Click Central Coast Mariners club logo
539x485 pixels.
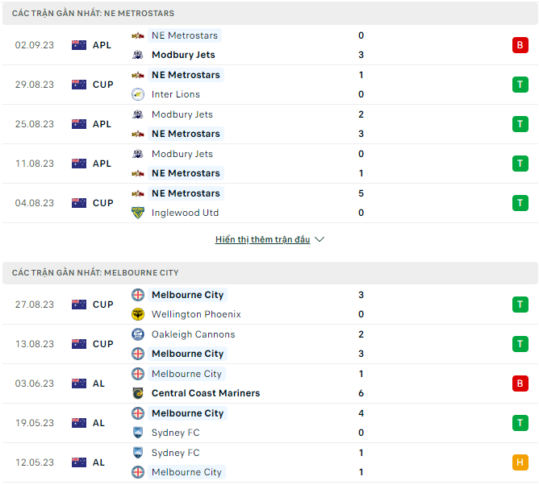[x=138, y=393]
